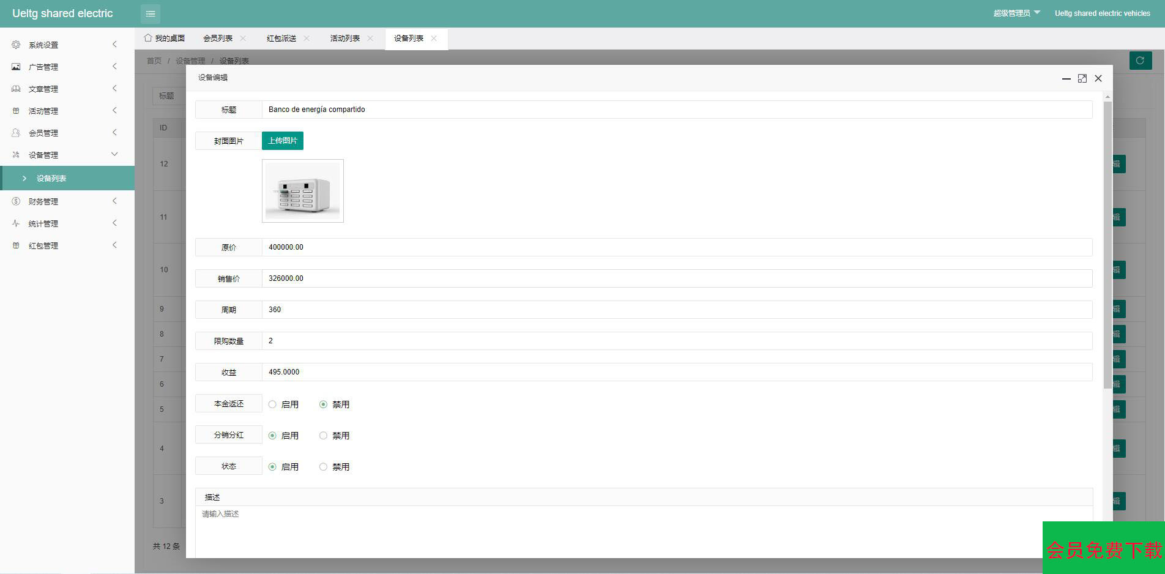1165x574 pixels.
Task: Click the 活动管理 gift icon
Action: click(16, 111)
